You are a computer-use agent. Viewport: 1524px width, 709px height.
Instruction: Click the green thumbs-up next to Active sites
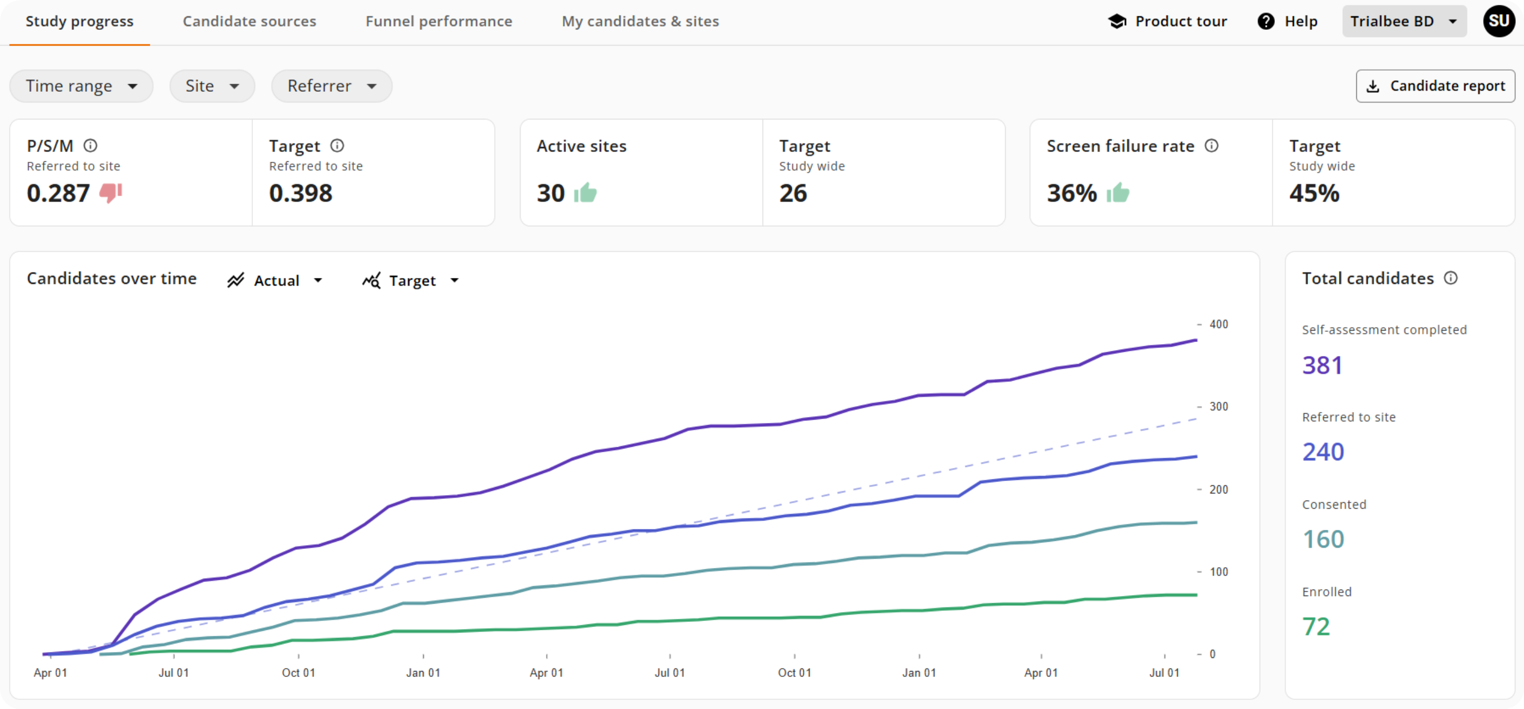[x=585, y=193]
